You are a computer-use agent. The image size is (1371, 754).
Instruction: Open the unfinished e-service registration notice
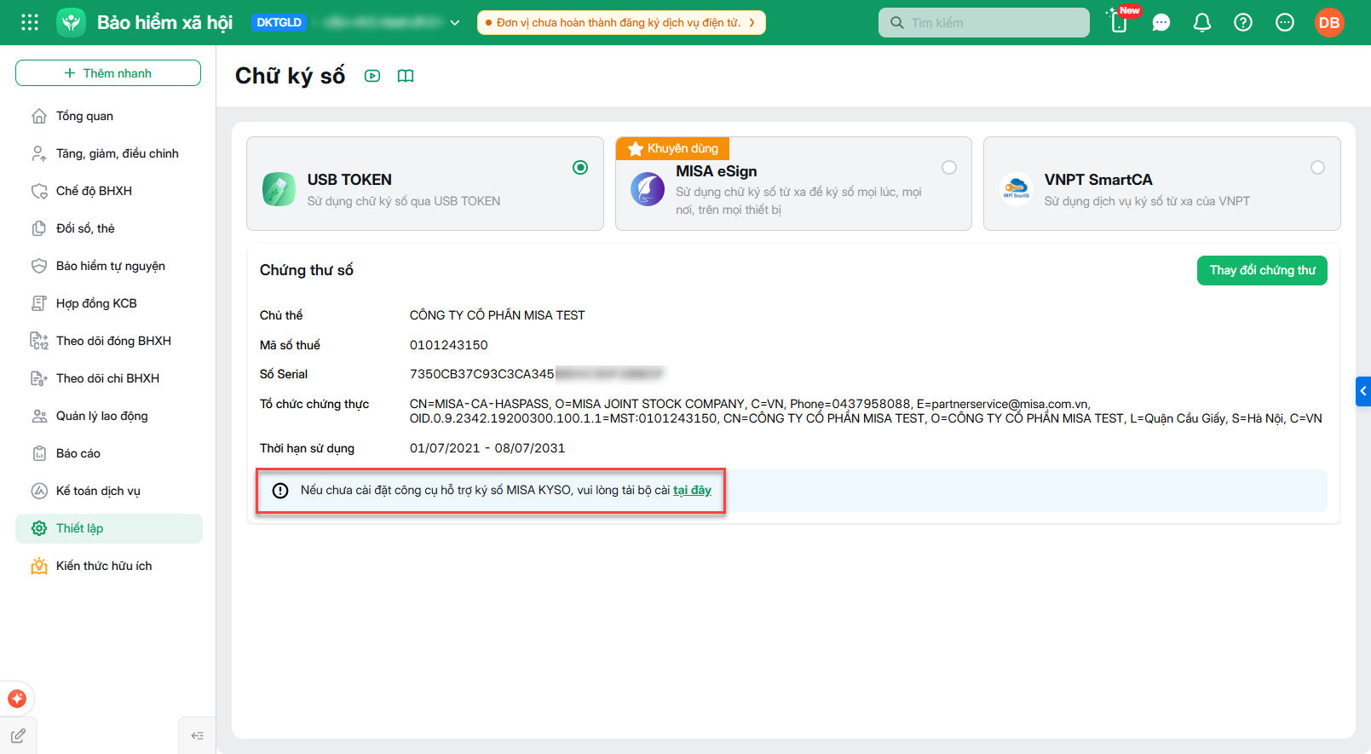(621, 23)
